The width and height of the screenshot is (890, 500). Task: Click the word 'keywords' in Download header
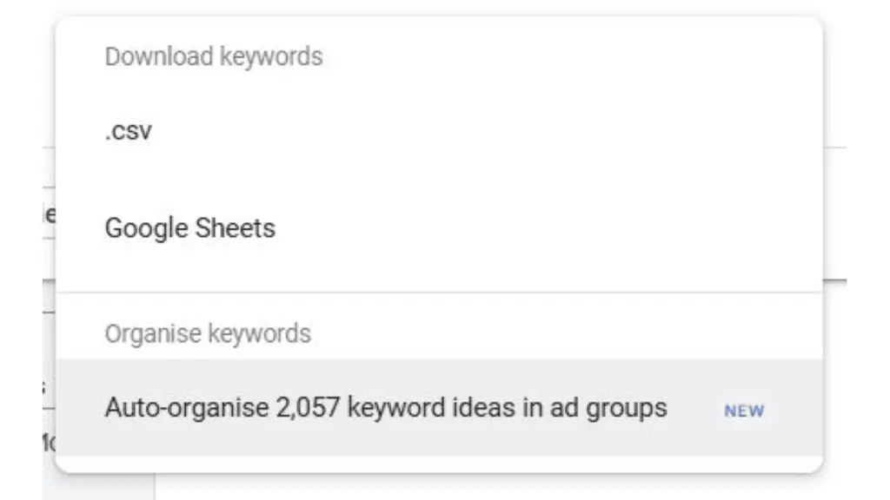point(270,57)
